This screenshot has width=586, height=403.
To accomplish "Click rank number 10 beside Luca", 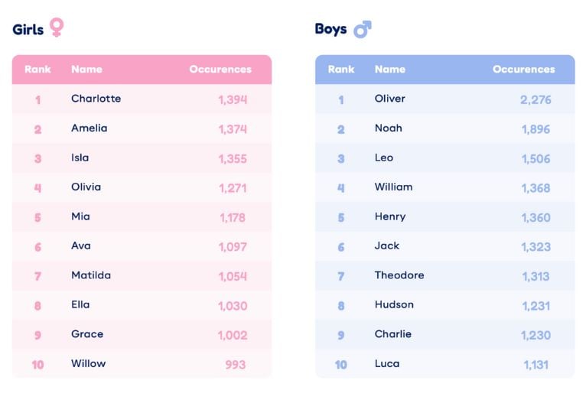I will (341, 364).
